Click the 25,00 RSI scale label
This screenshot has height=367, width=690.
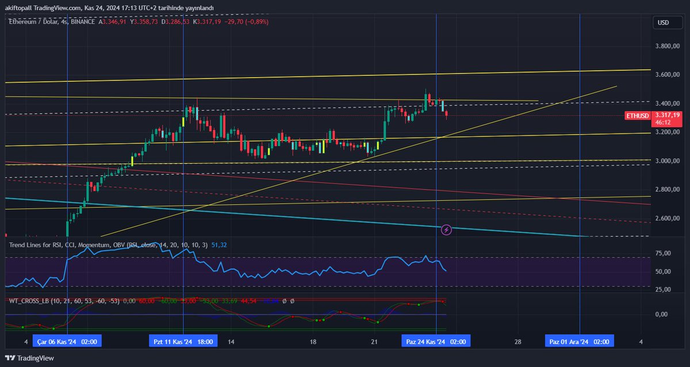[663, 289]
